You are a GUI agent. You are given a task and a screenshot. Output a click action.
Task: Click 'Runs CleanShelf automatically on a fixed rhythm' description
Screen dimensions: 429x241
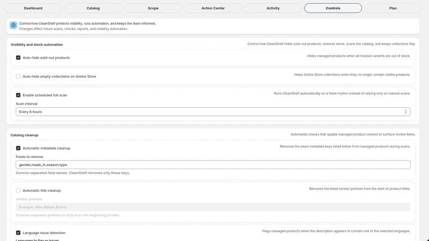pyautogui.click(x=342, y=93)
